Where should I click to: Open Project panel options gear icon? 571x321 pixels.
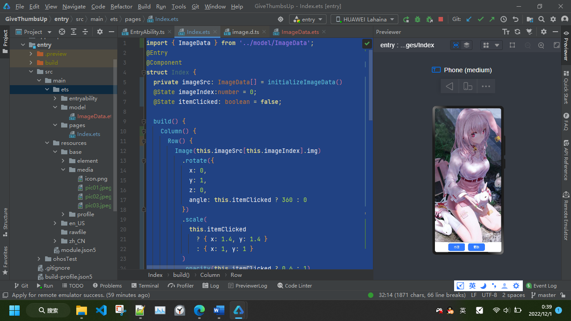coord(100,32)
